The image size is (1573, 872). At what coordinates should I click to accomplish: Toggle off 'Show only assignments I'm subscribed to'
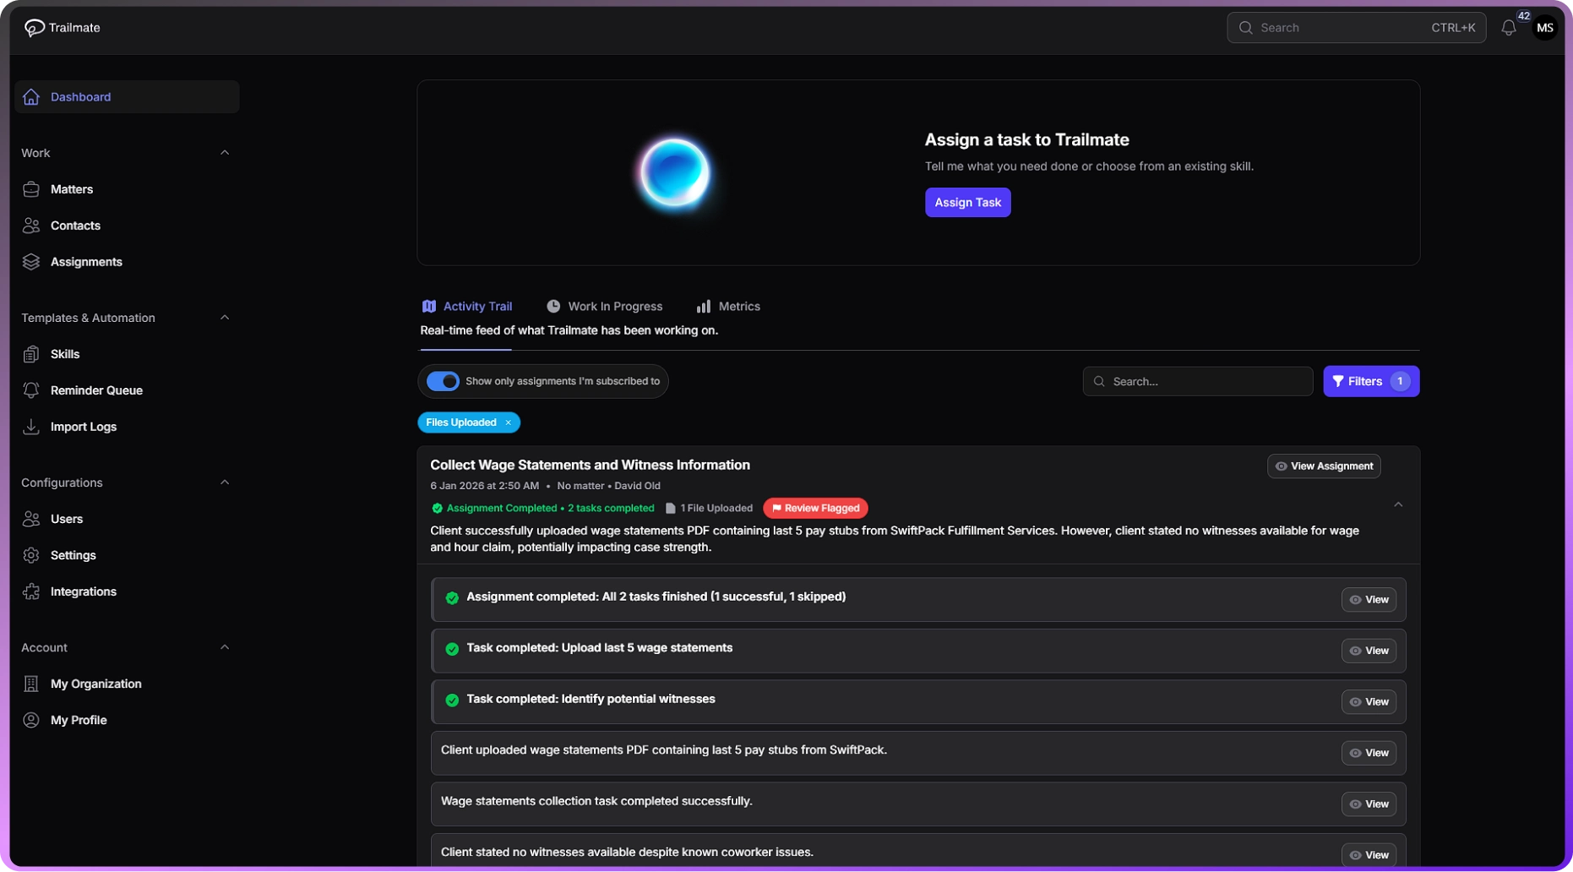443,381
